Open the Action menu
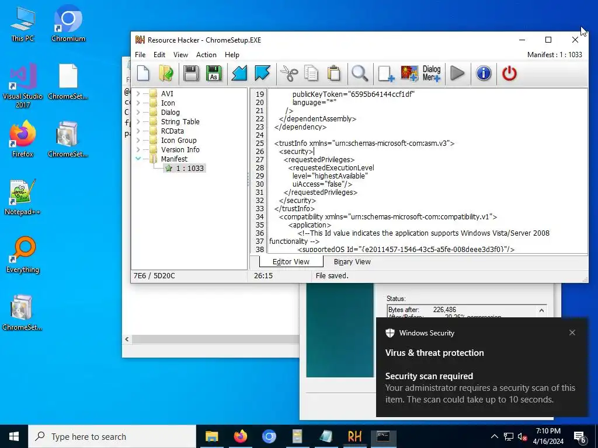Viewport: 598px width, 448px height. pos(206,55)
